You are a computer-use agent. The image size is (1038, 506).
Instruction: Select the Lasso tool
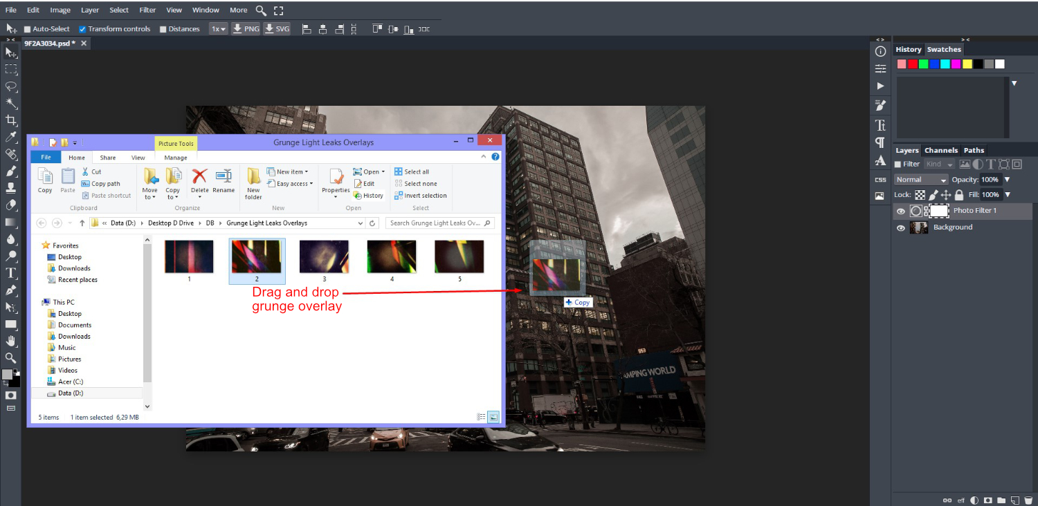click(x=11, y=86)
